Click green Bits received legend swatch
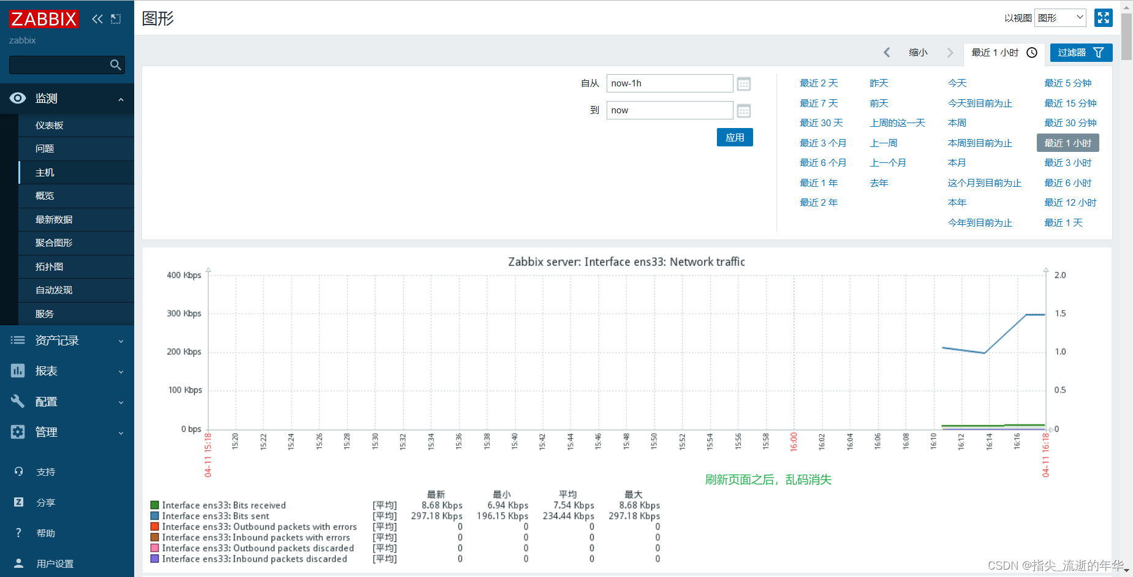 pyautogui.click(x=154, y=505)
